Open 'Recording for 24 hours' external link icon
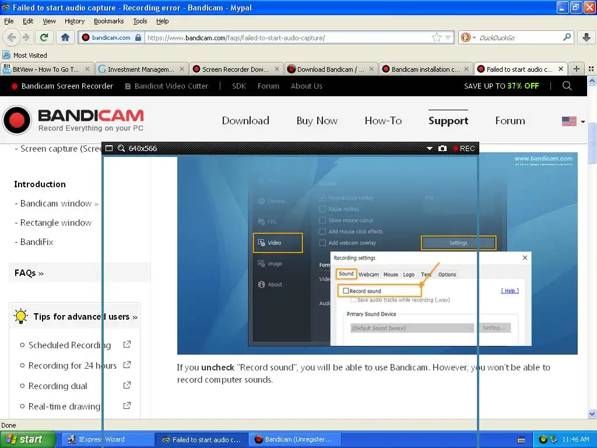This screenshot has height=448, width=597. (127, 365)
